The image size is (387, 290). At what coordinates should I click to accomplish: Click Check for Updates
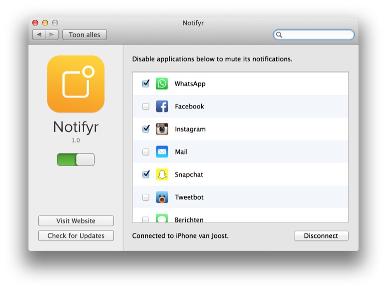[76, 236]
